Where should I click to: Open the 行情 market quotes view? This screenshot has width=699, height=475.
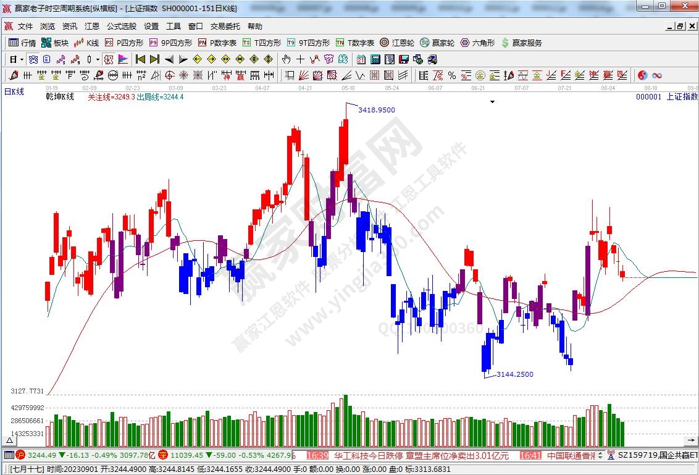(x=22, y=43)
